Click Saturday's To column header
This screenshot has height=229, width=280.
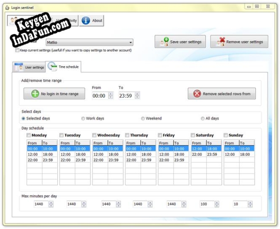click(214, 143)
